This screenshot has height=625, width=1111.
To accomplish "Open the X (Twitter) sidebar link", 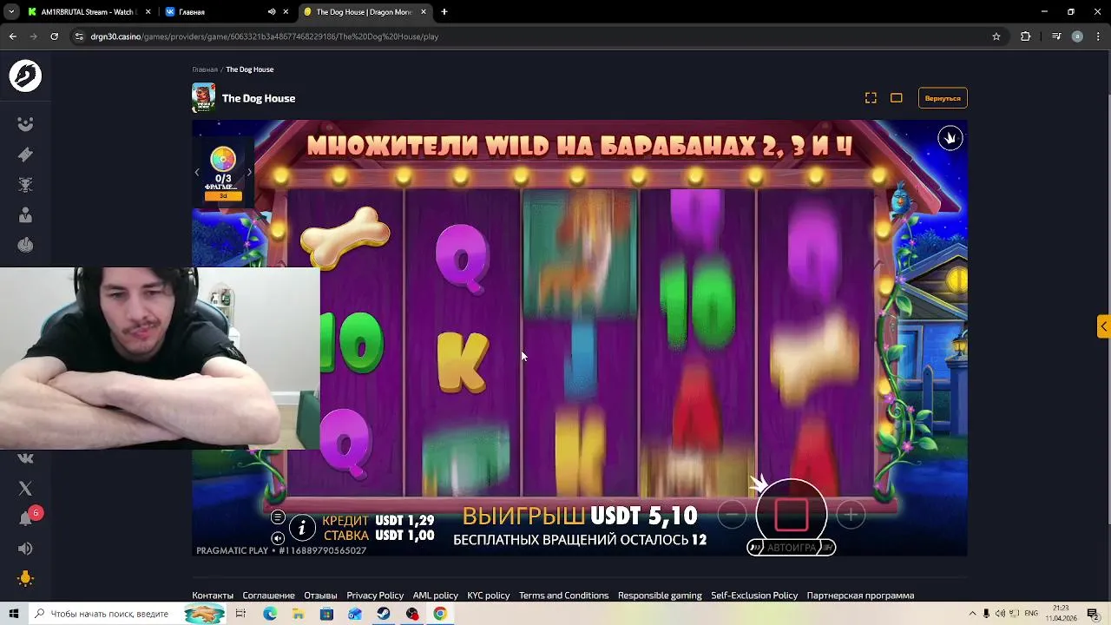I will pos(25,489).
